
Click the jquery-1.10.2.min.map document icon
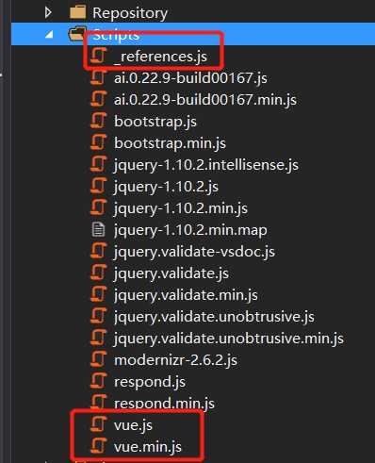(x=98, y=229)
